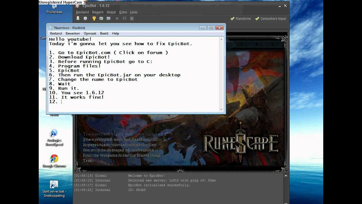
Task: Click the stop script icon in EpicBot toolbar
Action: pyautogui.click(x=132, y=18)
